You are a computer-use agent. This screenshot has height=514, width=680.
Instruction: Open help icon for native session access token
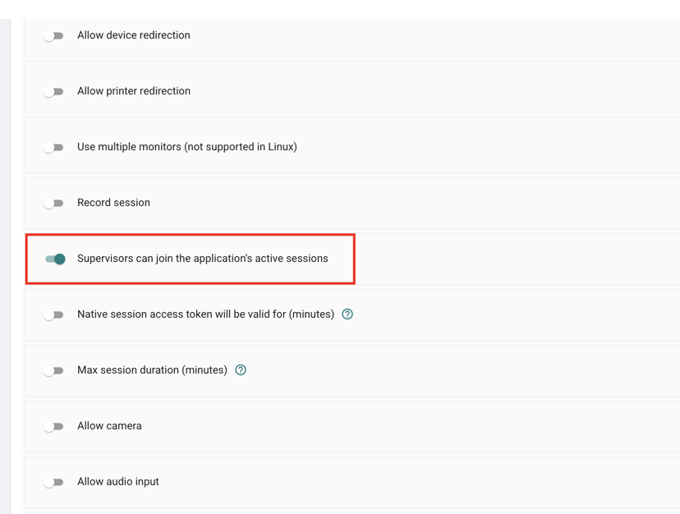point(347,314)
